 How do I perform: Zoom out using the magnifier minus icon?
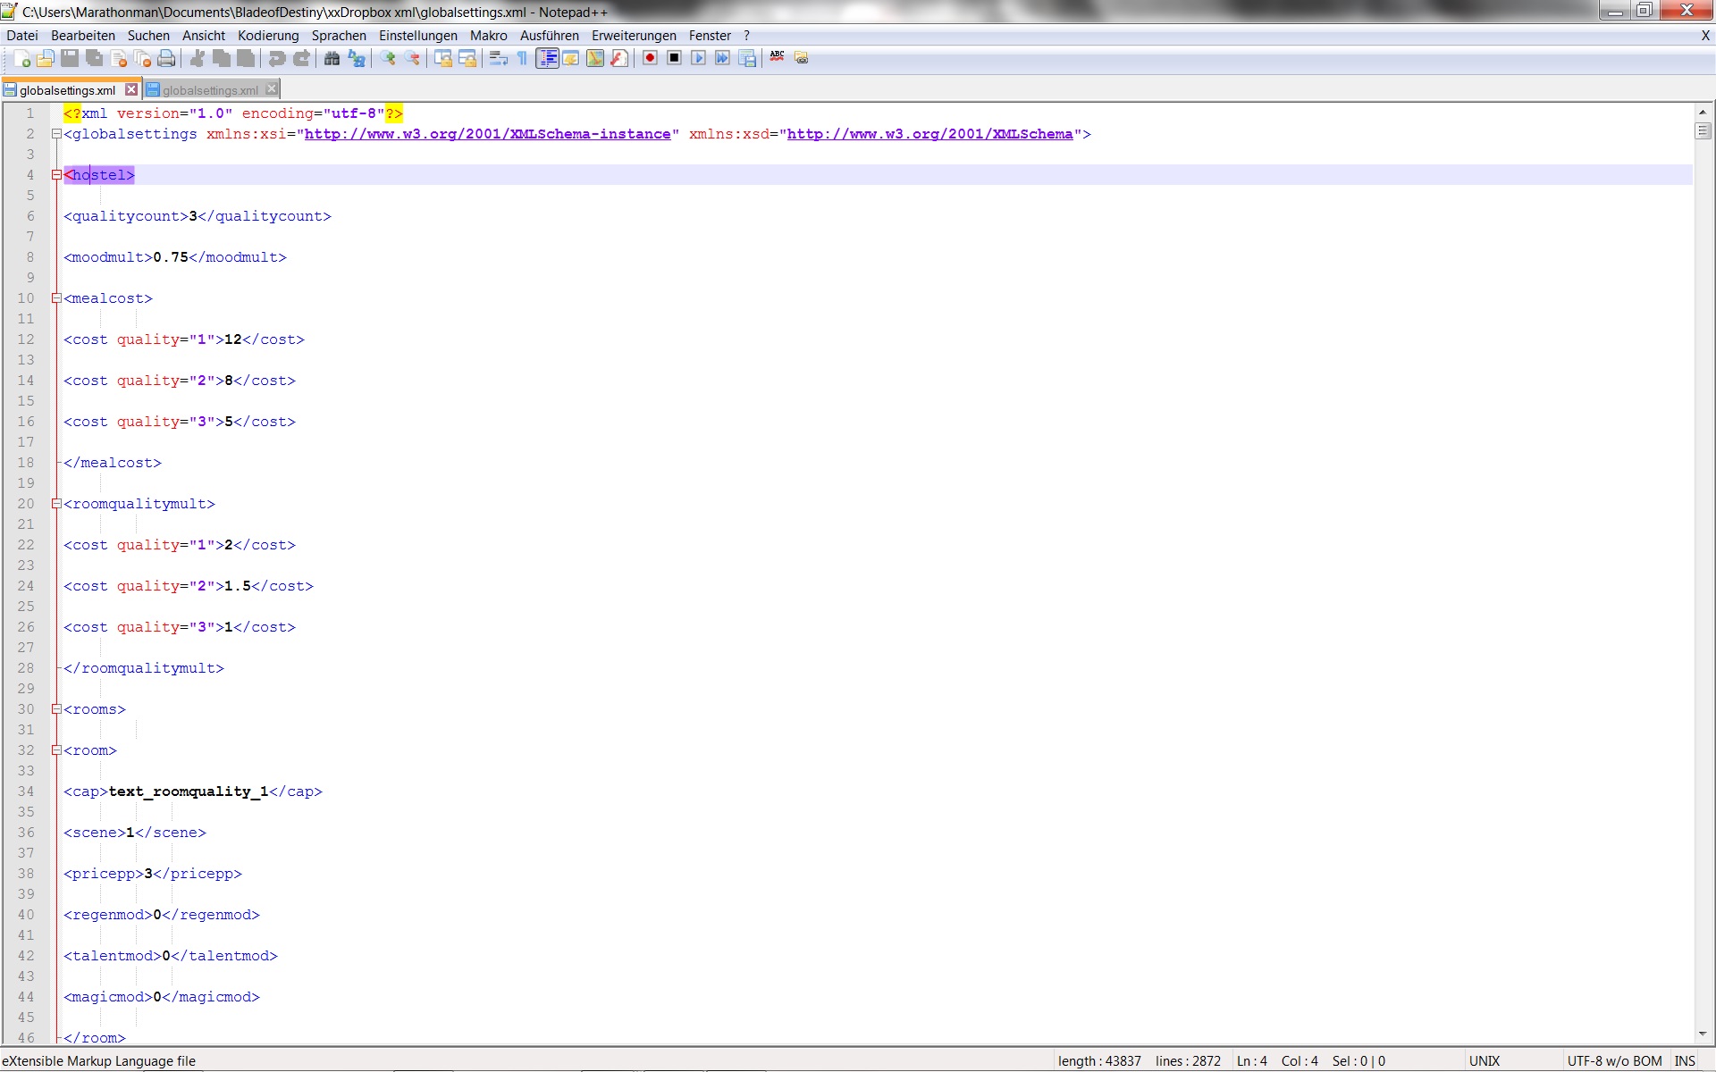tap(412, 59)
